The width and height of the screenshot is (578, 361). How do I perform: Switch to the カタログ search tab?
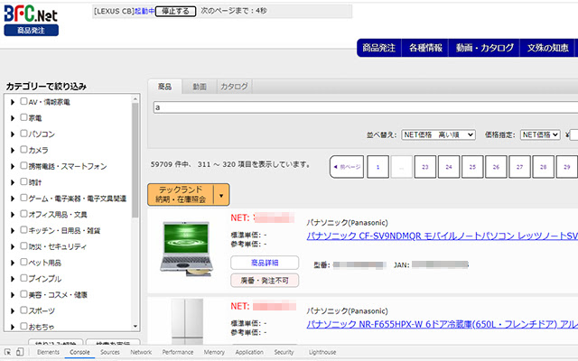tap(234, 87)
